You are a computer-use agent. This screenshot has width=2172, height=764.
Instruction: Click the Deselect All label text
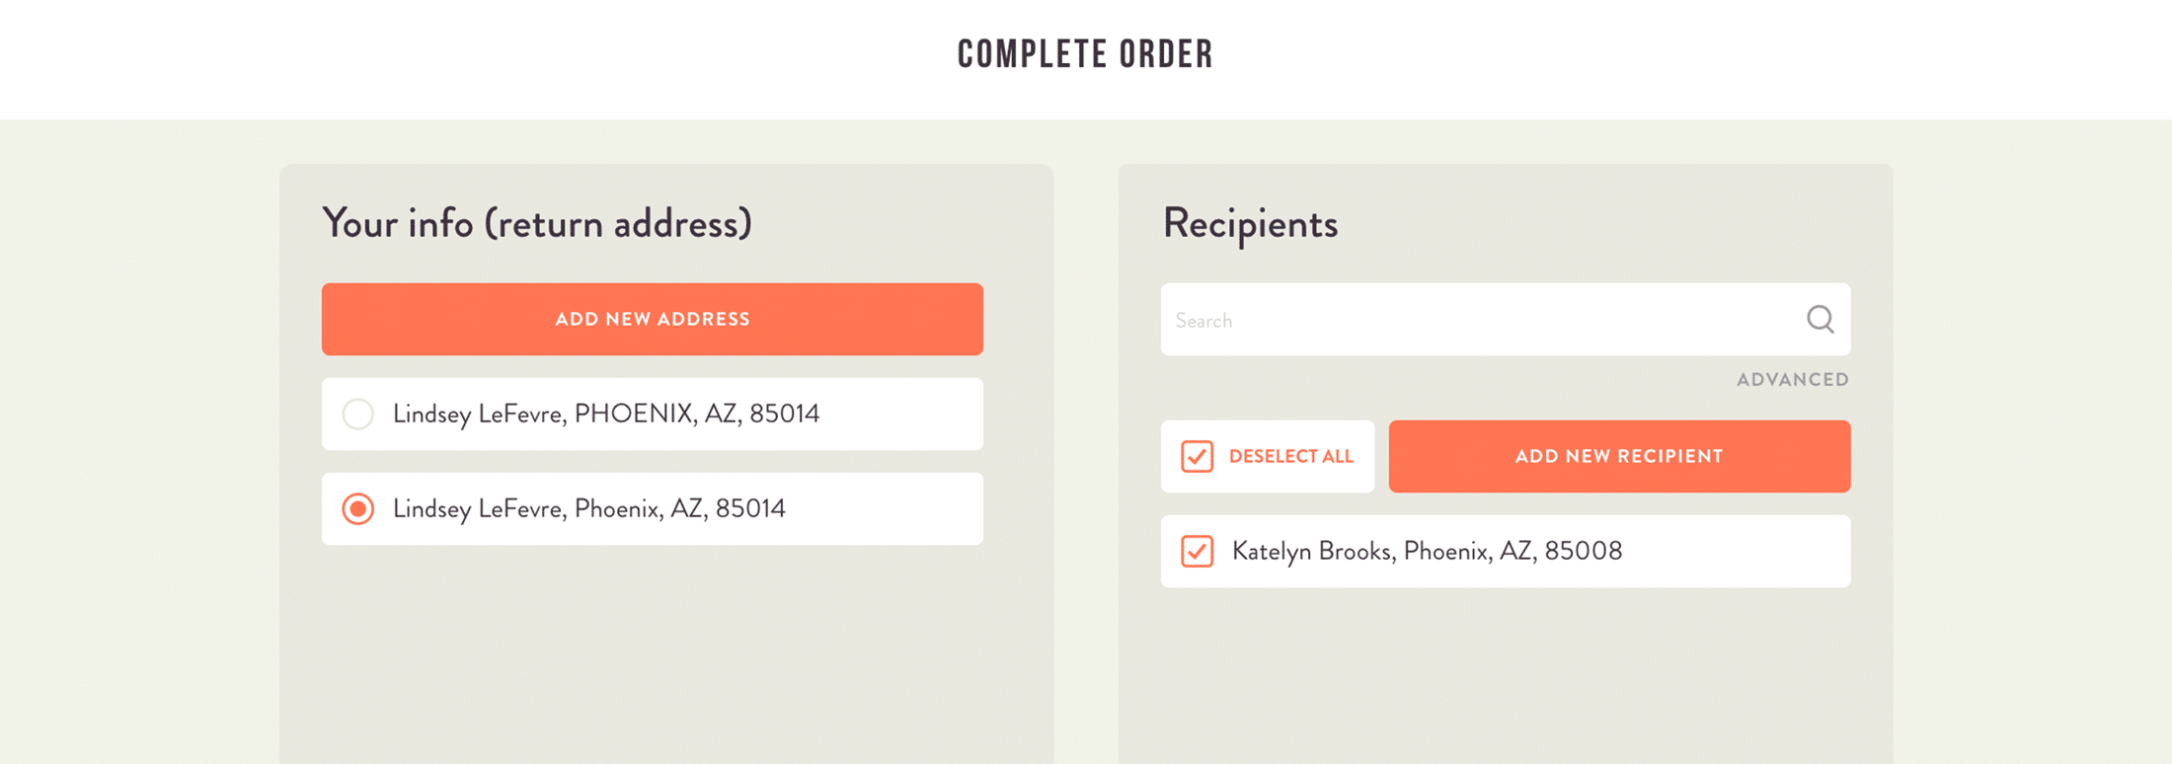[x=1290, y=456]
